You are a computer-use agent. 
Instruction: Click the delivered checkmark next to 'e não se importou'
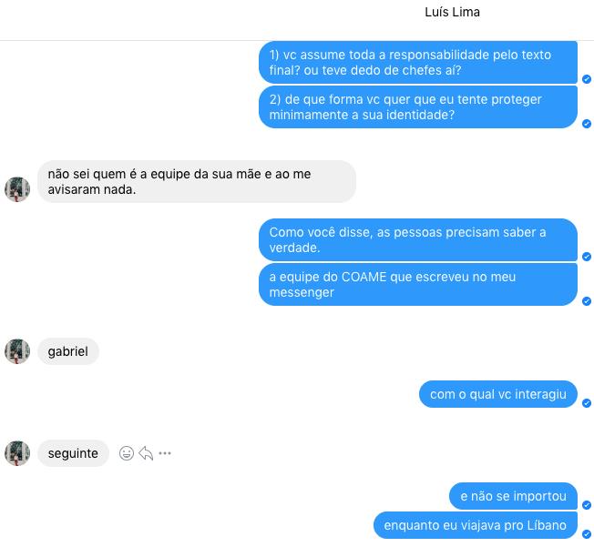tap(587, 505)
